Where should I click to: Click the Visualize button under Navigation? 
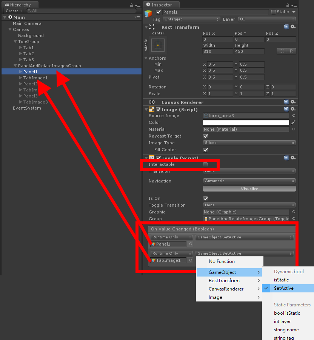(249, 189)
